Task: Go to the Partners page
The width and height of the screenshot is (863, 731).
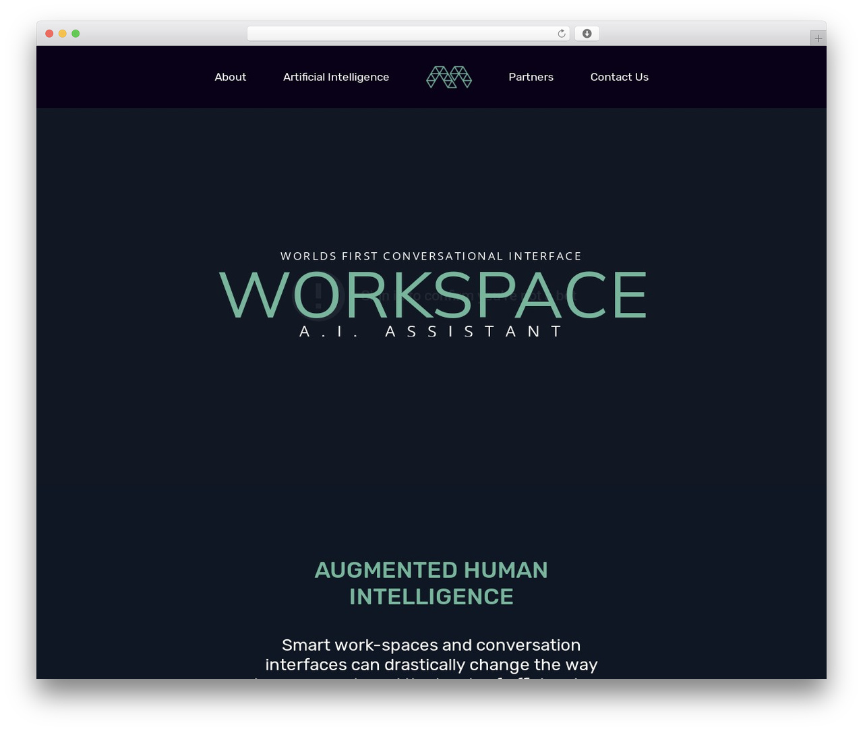Action: tap(531, 77)
